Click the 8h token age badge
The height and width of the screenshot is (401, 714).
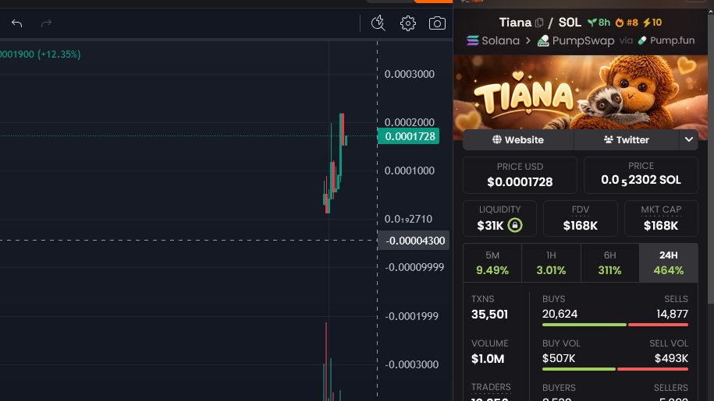tap(599, 23)
